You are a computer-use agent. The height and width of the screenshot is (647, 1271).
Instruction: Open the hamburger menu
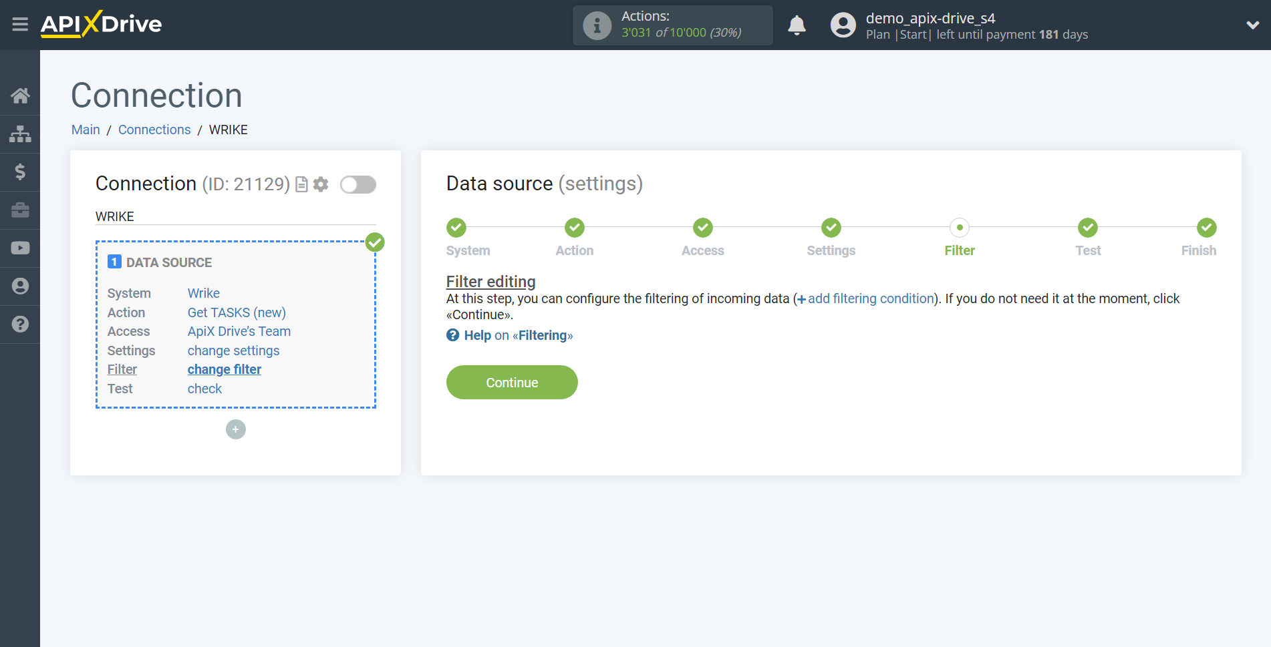pyautogui.click(x=20, y=25)
